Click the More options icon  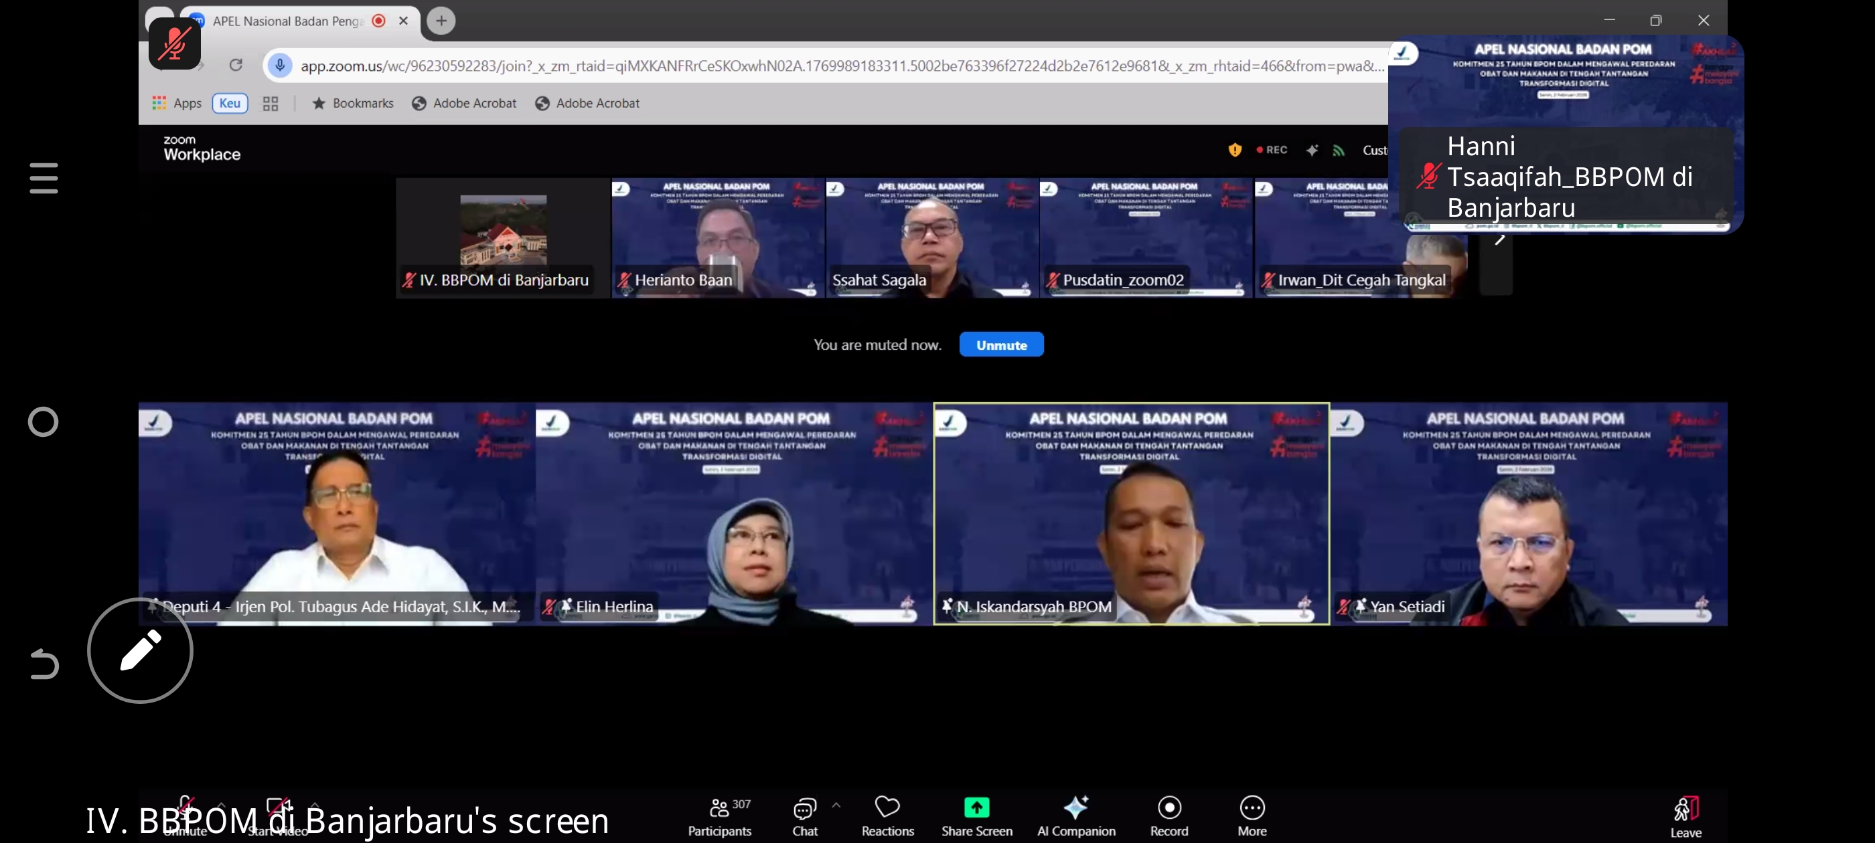1252,808
